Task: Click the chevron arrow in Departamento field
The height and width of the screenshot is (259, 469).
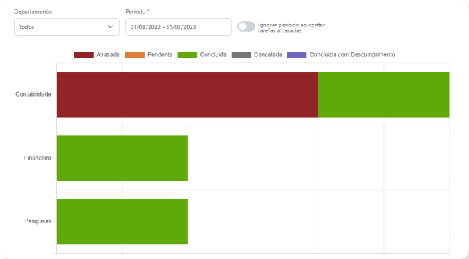Action: tap(110, 27)
